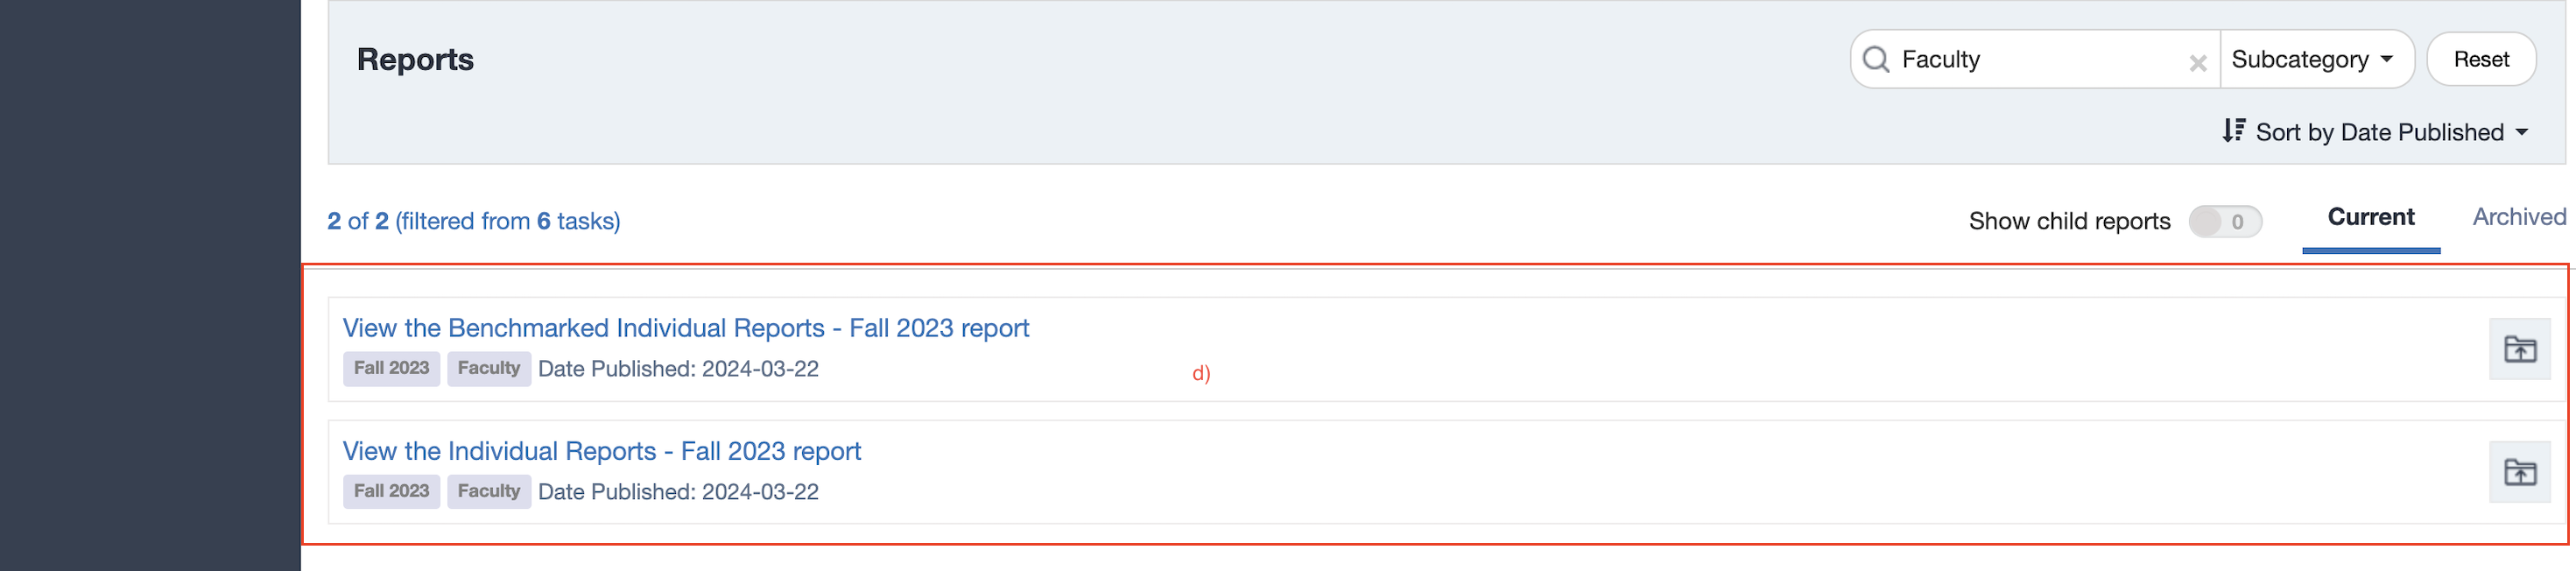The height and width of the screenshot is (571, 2576).
Task: Click the Sort by dropdown caret
Action: (2521, 132)
